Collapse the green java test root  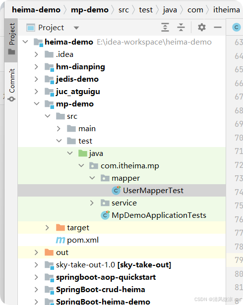click(70, 153)
